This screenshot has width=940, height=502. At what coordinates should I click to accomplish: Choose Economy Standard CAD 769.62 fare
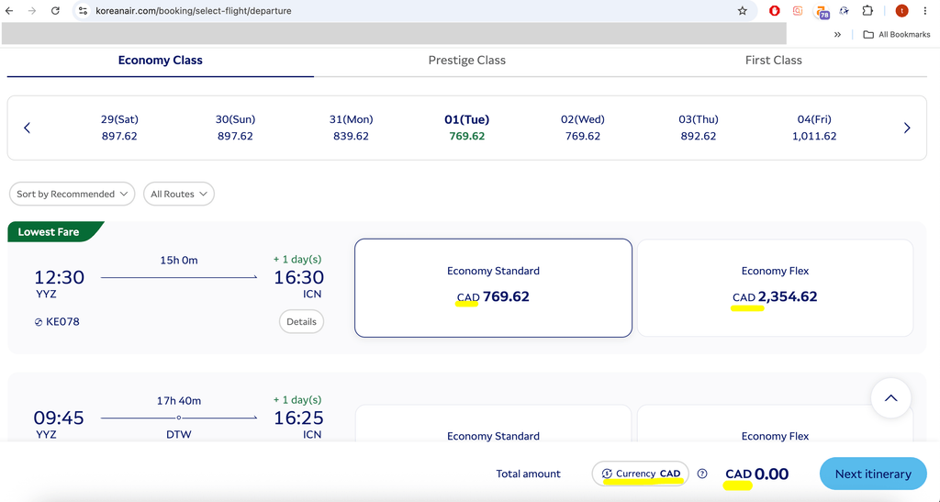[x=493, y=288]
